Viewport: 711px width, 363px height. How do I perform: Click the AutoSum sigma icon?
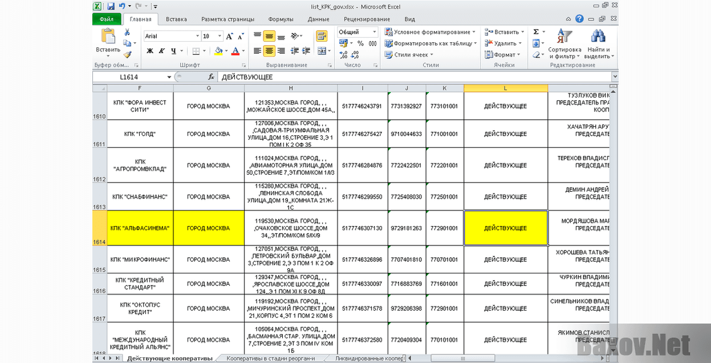click(x=536, y=32)
